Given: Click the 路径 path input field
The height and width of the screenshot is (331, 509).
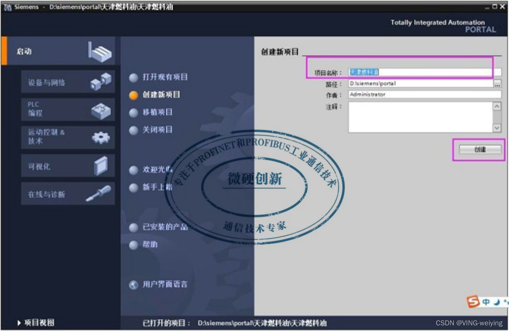Looking at the screenshot, I should (421, 83).
